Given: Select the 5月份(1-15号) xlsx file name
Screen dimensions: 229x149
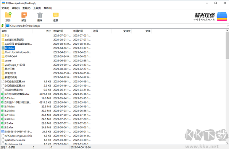Looking at the screenshot, I should pyautogui.click(x=18, y=102).
